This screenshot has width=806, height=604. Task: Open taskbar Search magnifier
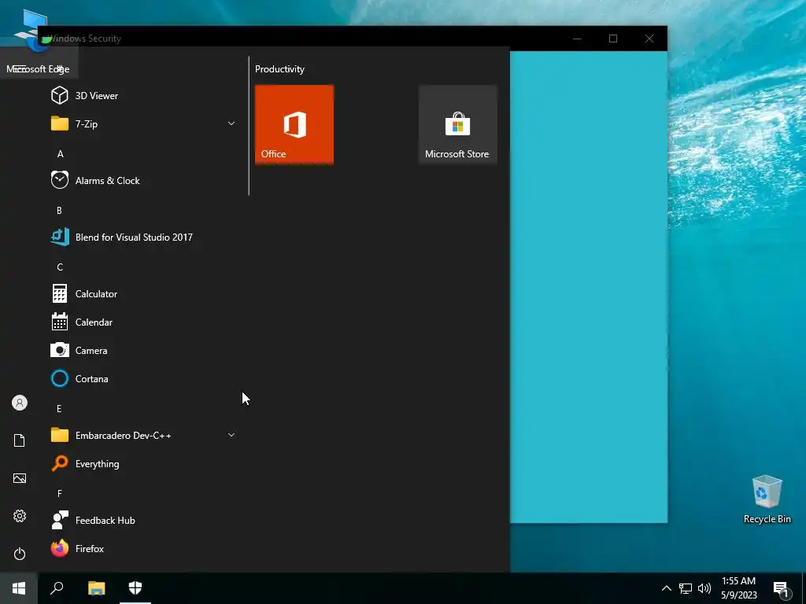point(57,588)
